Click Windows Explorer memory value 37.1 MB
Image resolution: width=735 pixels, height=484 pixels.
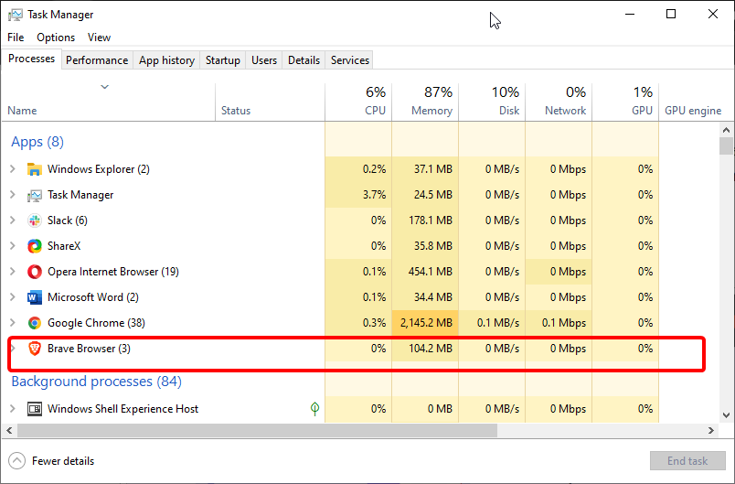tap(433, 169)
